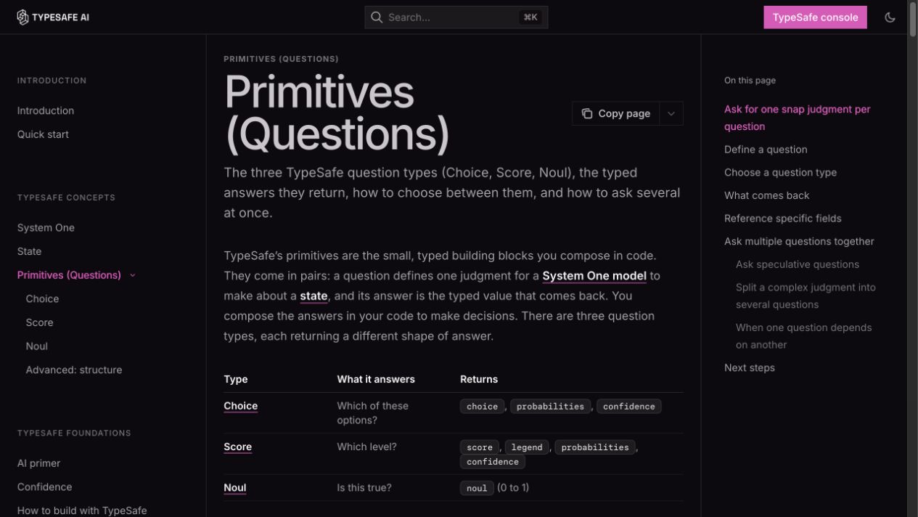Viewport: 918px width, 517px height.
Task: Click the TypeSafe AI logo icon
Action: tap(23, 17)
